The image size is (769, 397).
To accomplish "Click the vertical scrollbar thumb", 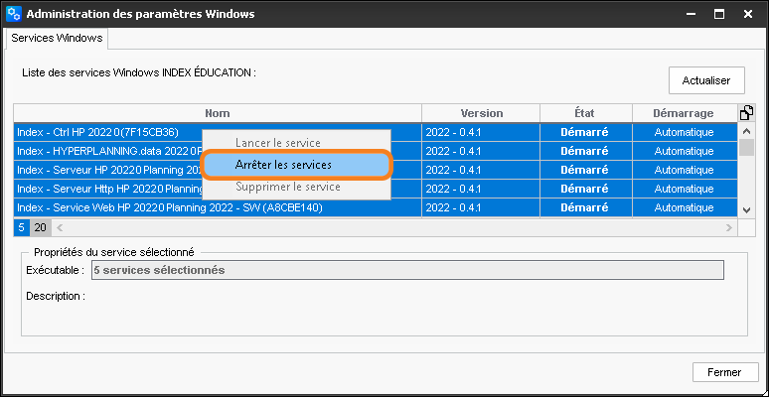I will click(x=746, y=147).
